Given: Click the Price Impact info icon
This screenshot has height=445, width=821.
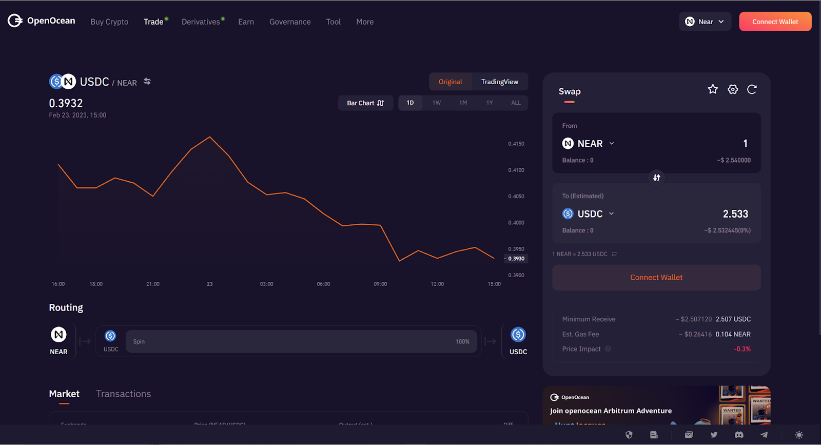Looking at the screenshot, I should coord(608,349).
